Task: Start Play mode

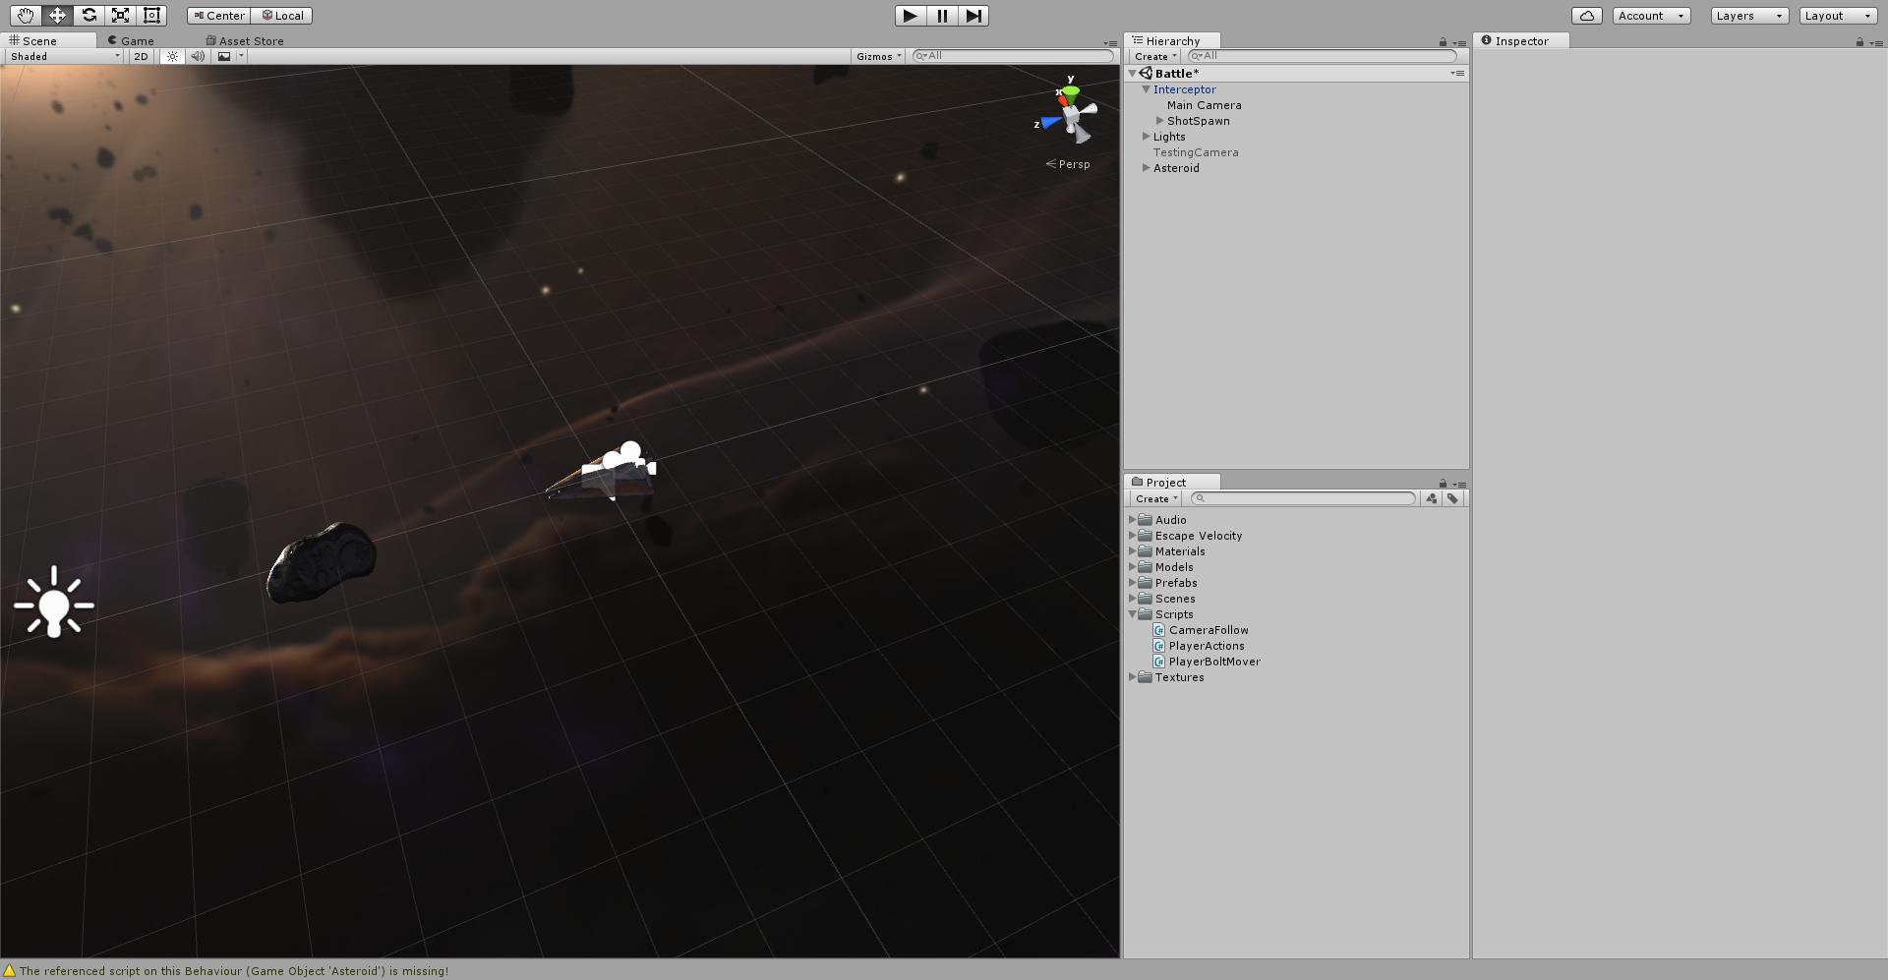Action: point(911,16)
